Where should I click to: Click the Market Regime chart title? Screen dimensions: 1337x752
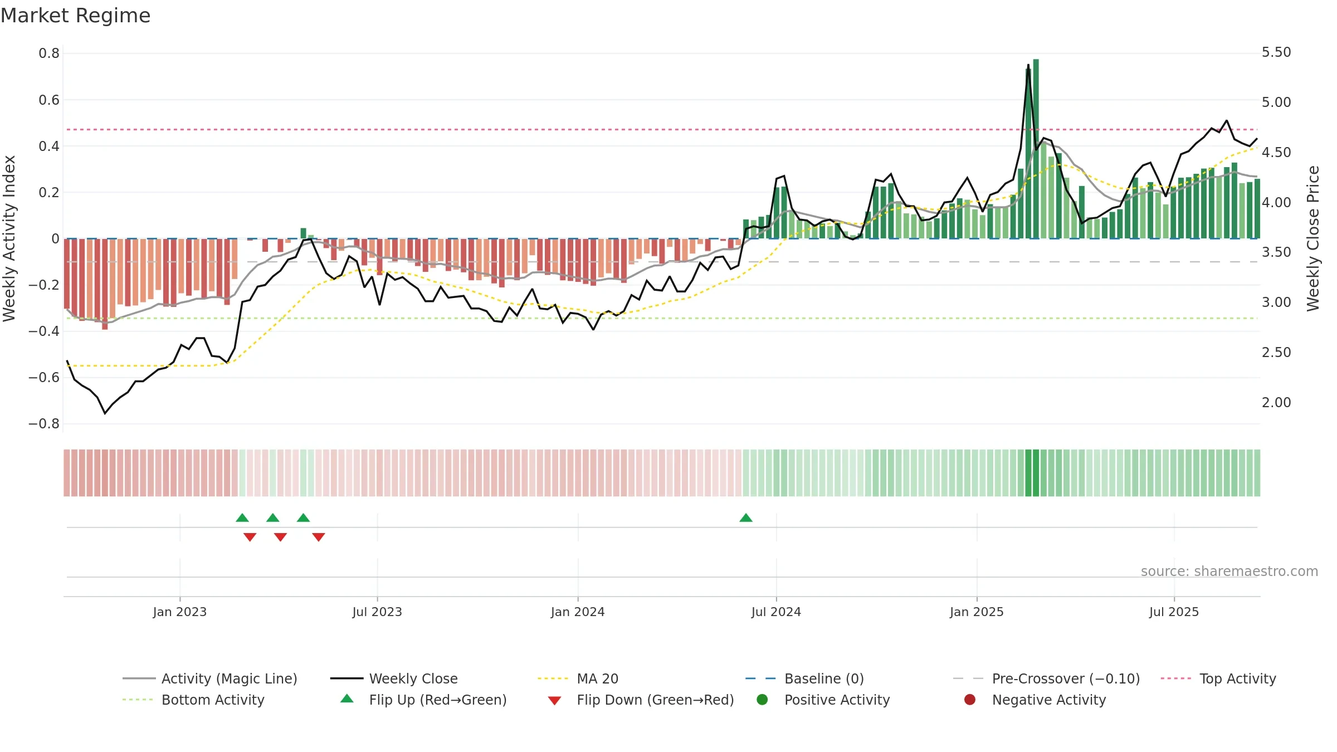[x=75, y=16]
